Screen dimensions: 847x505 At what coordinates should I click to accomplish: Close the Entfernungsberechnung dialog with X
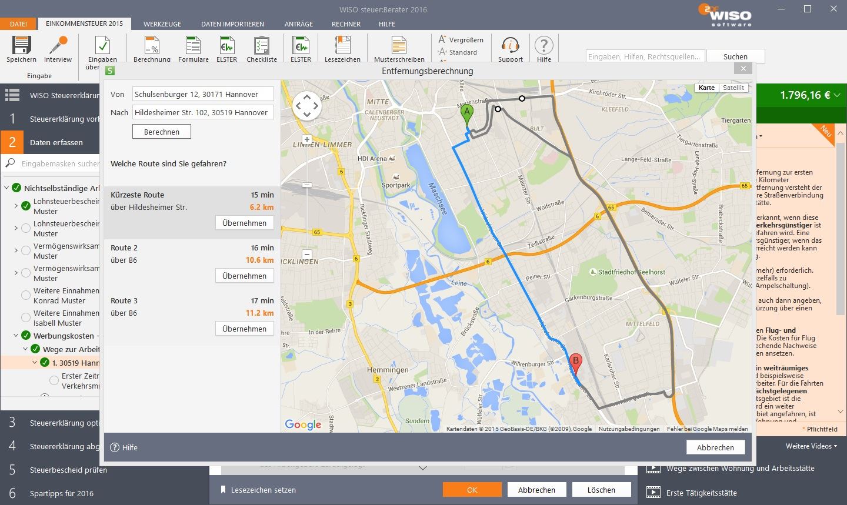coord(743,69)
